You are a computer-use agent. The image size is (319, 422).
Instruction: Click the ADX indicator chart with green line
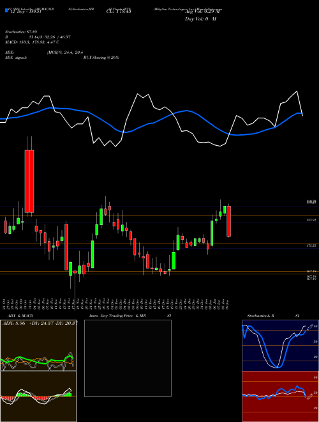tap(38, 345)
